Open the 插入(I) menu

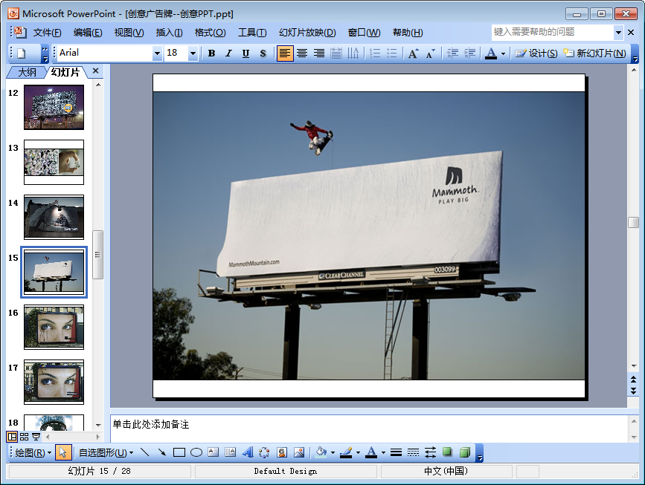(169, 33)
